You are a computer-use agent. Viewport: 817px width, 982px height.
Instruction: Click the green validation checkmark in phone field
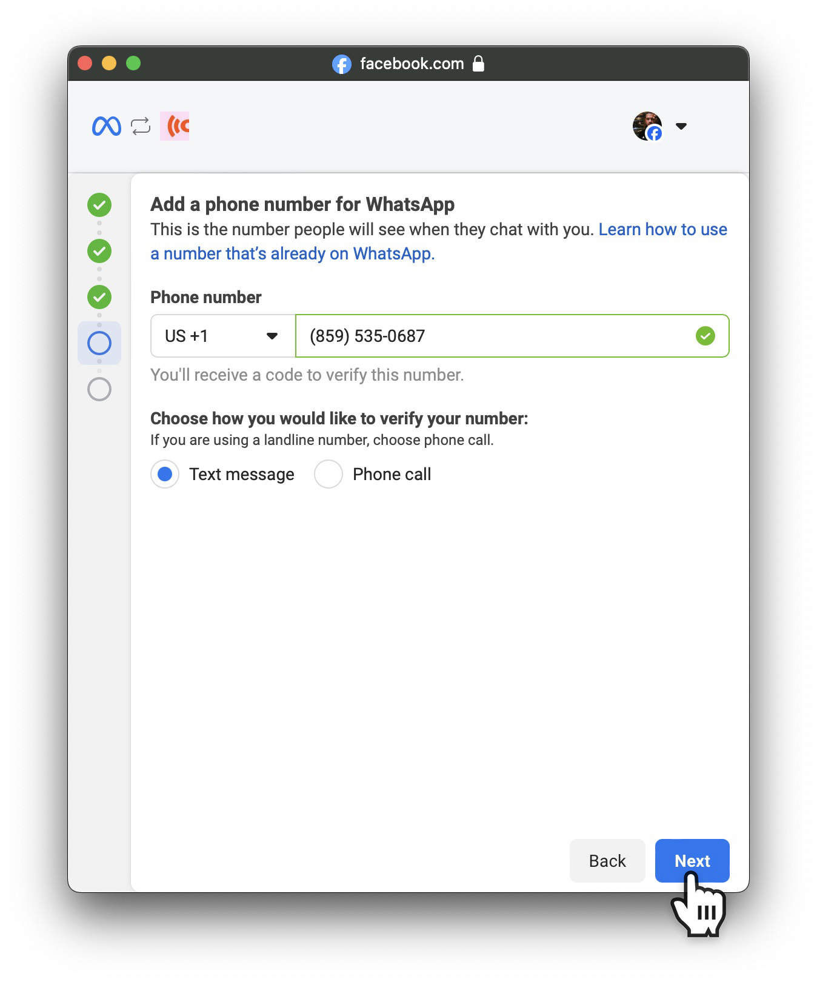coord(705,336)
